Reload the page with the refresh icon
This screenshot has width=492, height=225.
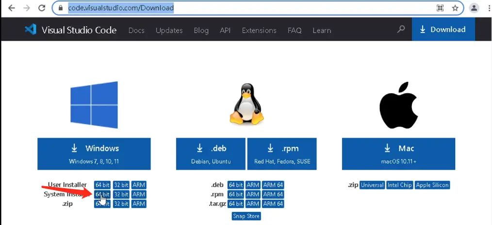[x=42, y=8]
